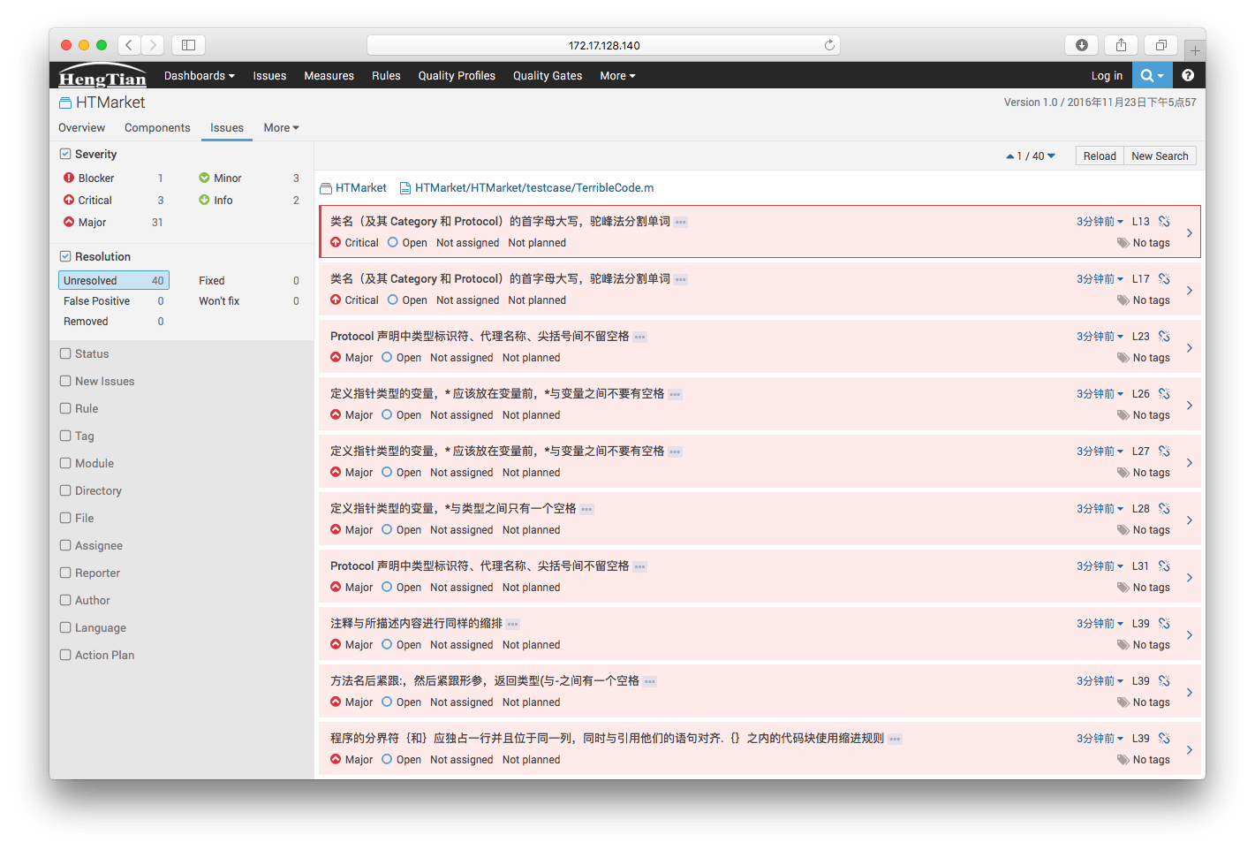Click the permalink icon for L13 issue
The image size is (1255, 850).
[x=1164, y=222]
